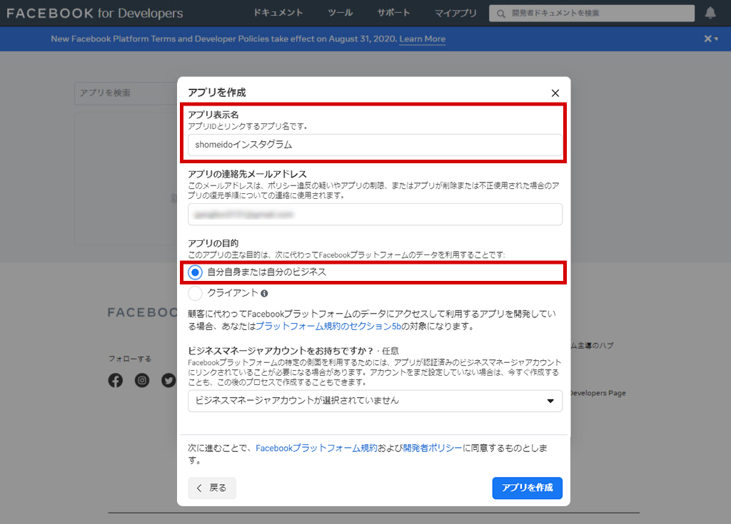
Task: Close the アプリを作成 dialog with X
Action: 555,93
